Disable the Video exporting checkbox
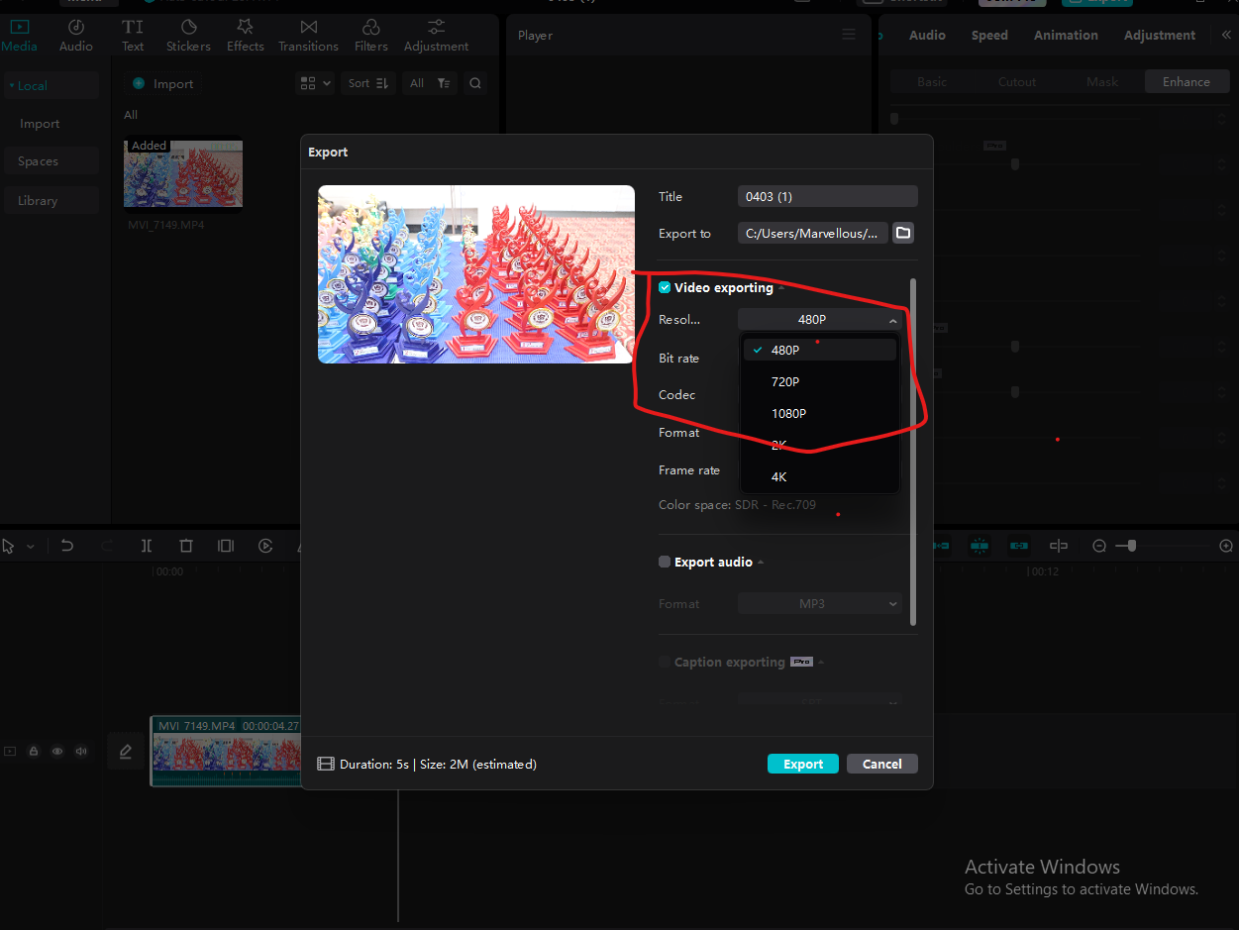Screen dimensions: 1239x930 (664, 287)
